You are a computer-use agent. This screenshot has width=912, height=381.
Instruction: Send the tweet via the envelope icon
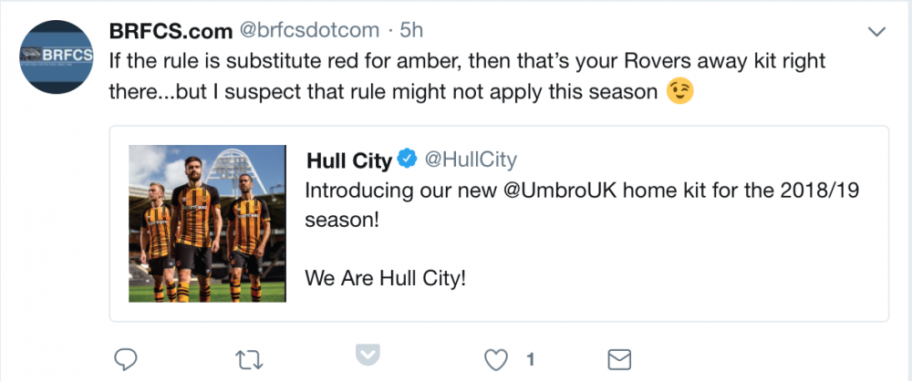(x=620, y=360)
